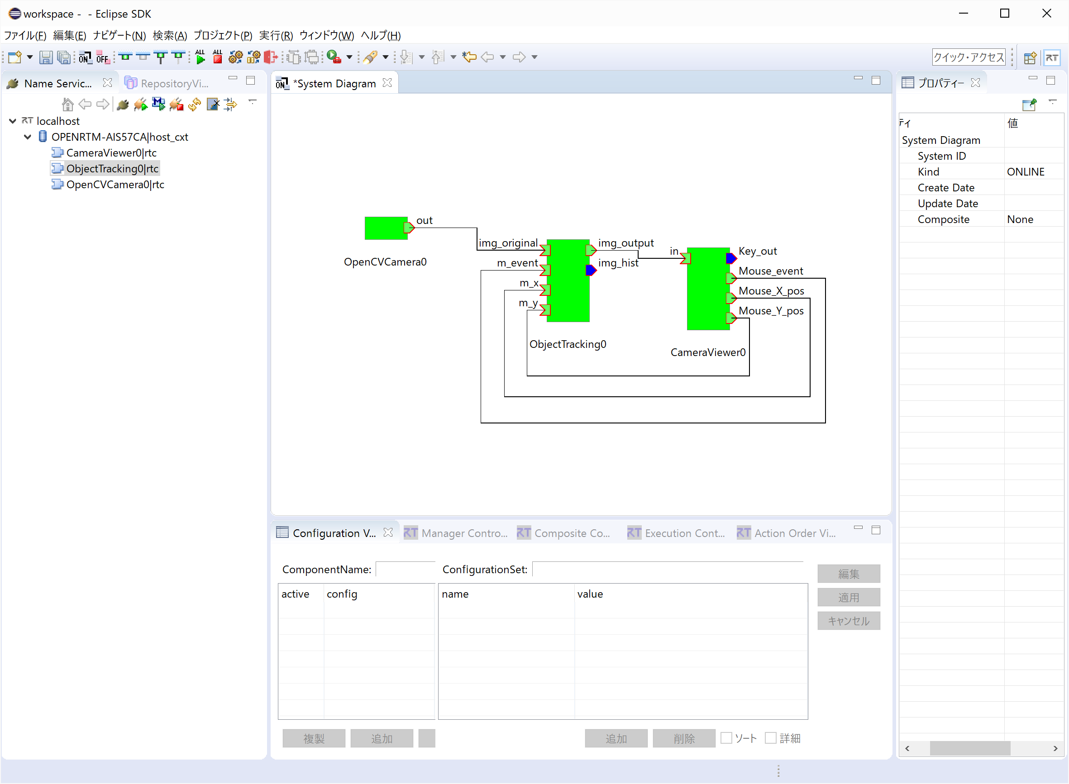The image size is (1069, 784).
Task: Toggle the 詳細 checkbox
Action: (770, 738)
